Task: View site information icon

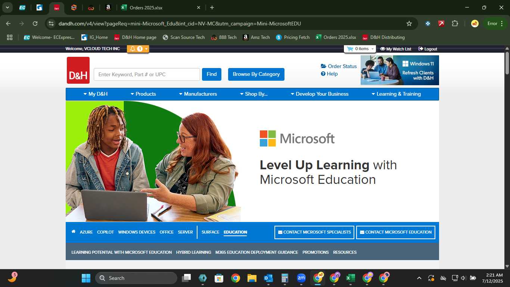Action: click(x=52, y=24)
